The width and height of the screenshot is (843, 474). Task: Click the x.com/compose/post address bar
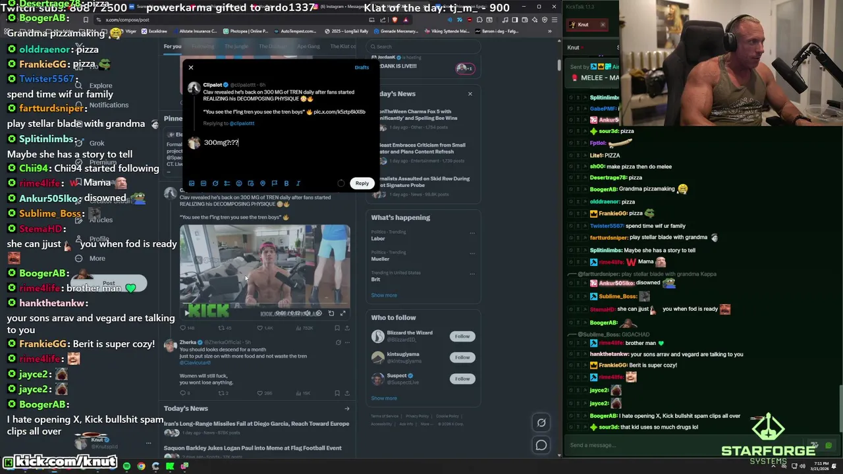(231, 20)
